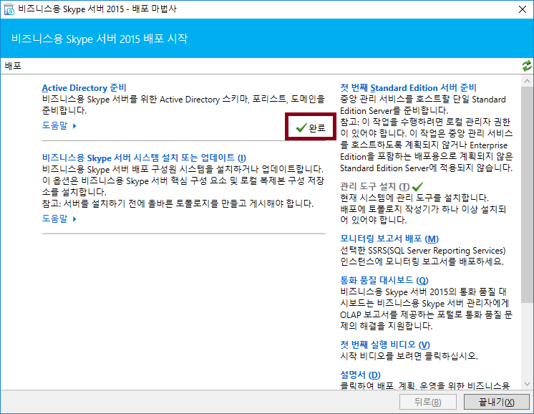The width and height of the screenshot is (534, 414).
Task: Close the deployment wizard window
Action: click(523, 9)
